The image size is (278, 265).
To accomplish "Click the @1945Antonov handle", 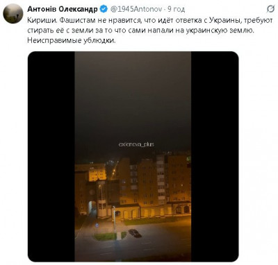I will [136, 9].
